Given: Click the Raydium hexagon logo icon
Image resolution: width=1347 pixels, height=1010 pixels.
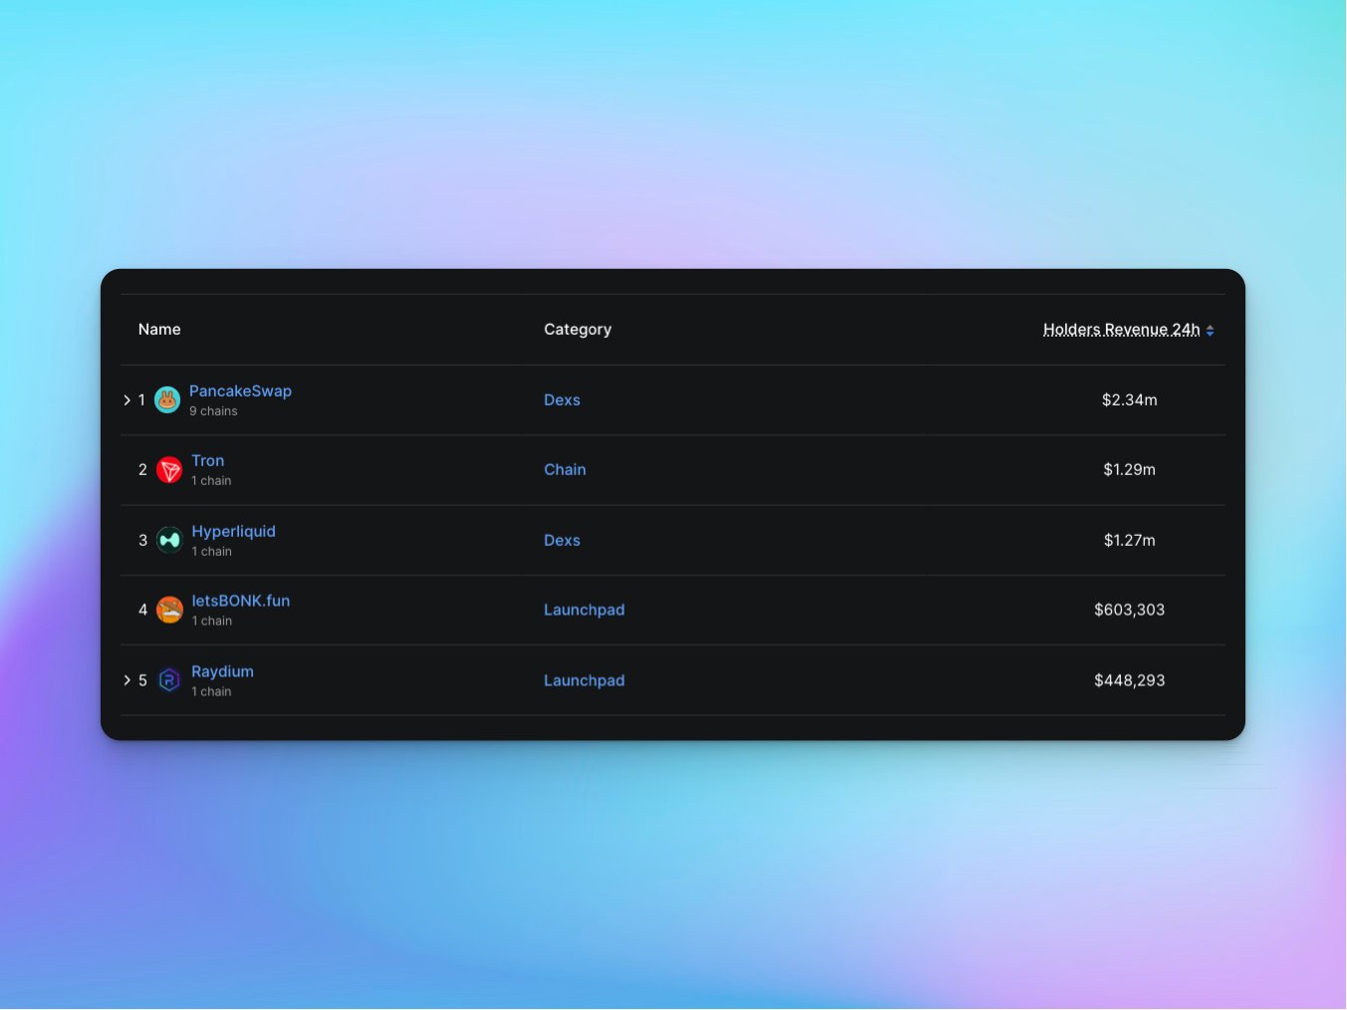Looking at the screenshot, I should [x=169, y=680].
